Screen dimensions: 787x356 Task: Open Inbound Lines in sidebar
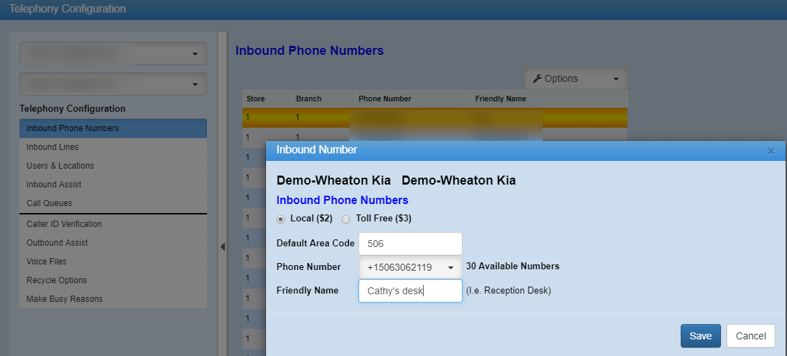click(x=53, y=147)
